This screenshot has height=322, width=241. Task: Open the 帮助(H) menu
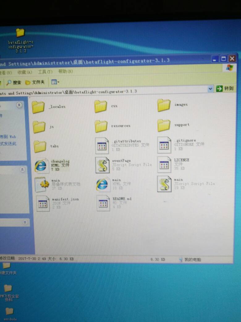click(x=66, y=72)
